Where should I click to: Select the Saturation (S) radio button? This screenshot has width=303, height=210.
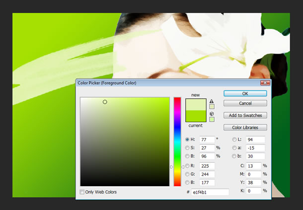click(x=187, y=148)
